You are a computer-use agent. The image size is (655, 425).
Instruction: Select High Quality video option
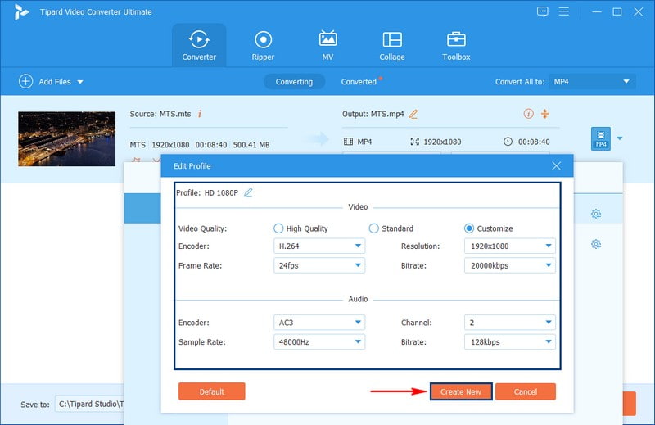point(278,228)
